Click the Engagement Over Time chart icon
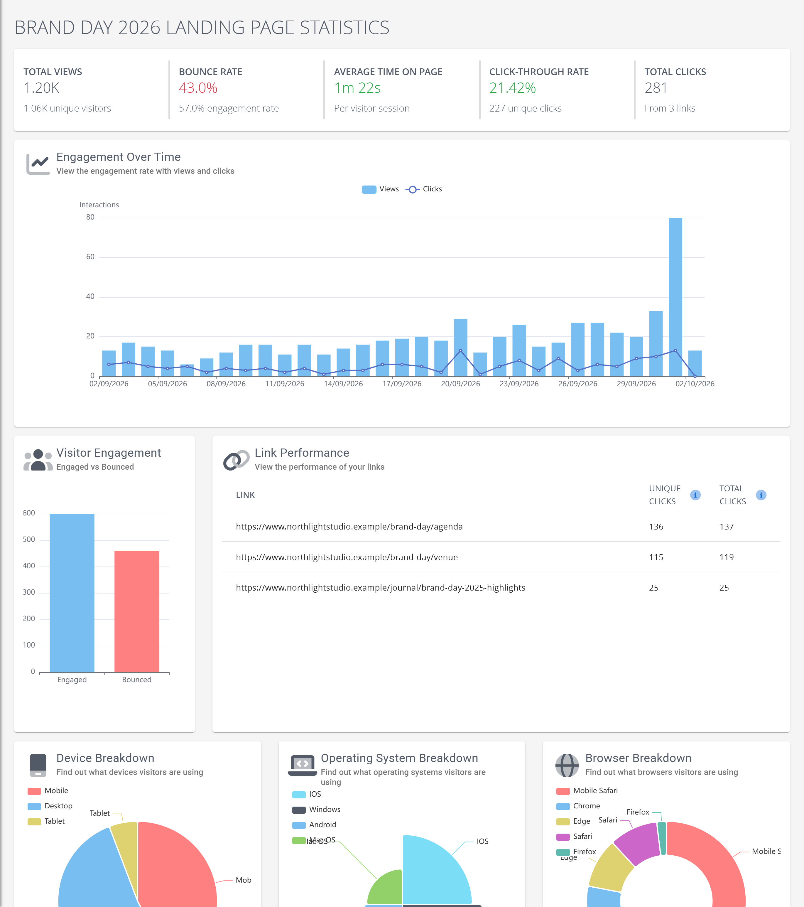Viewport: 804px width, 907px height. 38,164
